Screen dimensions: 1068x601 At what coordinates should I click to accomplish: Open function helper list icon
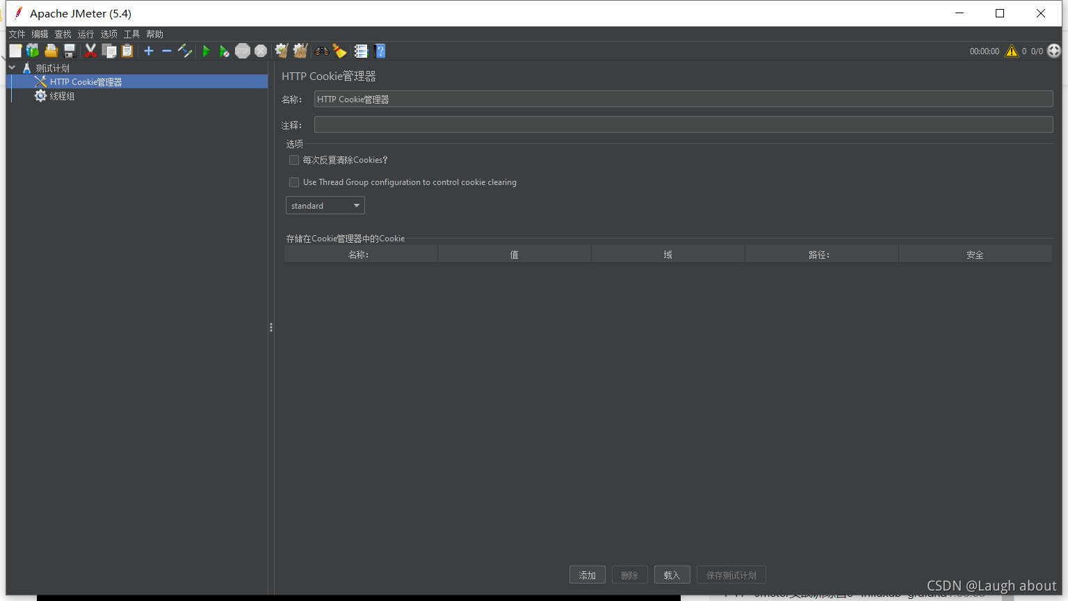pos(360,51)
